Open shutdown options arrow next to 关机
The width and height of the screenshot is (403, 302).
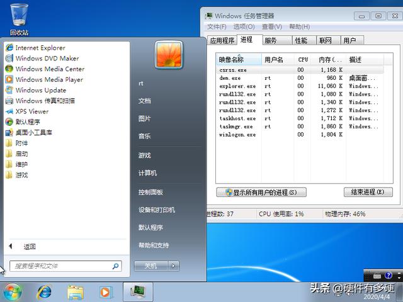coord(174,266)
